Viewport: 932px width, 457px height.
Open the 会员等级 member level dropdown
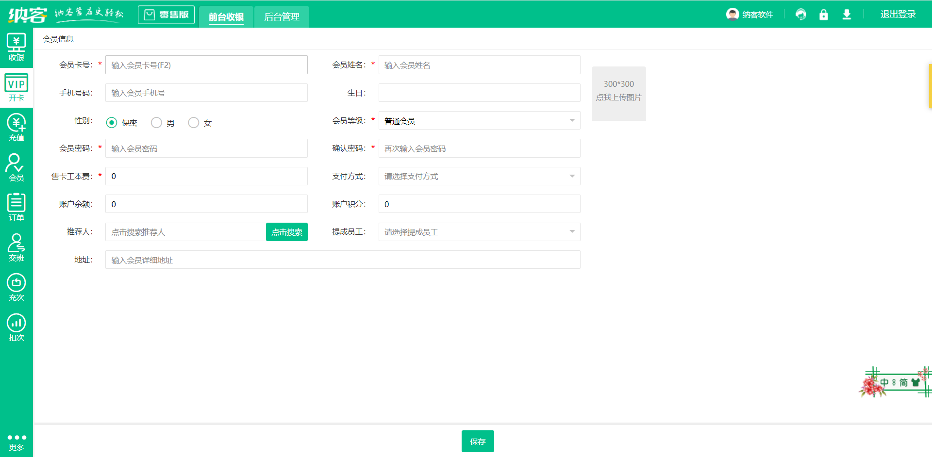[x=479, y=120]
